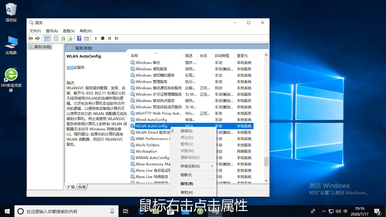This screenshot has width=386, height=217.
Task: Click the Pause Service toolbar icon
Action: pos(110,38)
